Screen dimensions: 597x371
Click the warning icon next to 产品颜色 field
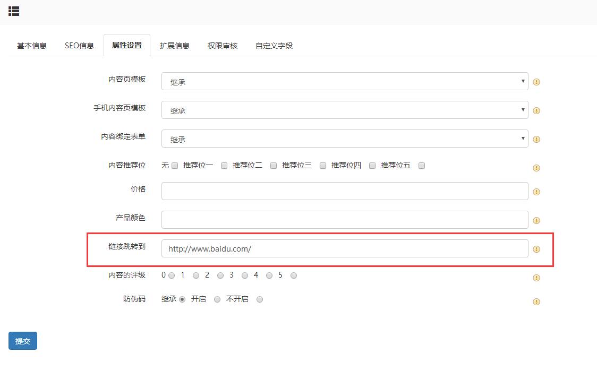[x=536, y=220]
